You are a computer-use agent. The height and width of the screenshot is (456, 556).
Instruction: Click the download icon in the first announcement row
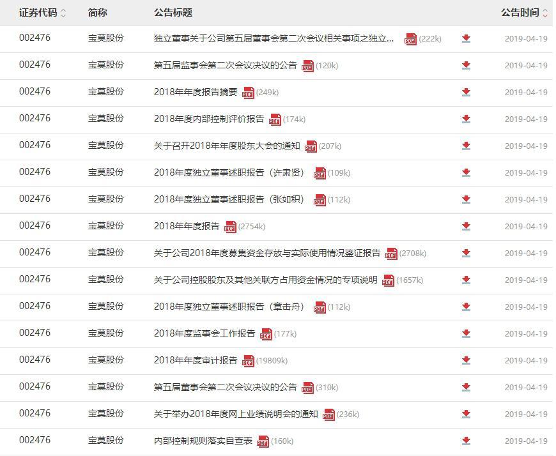(x=466, y=39)
